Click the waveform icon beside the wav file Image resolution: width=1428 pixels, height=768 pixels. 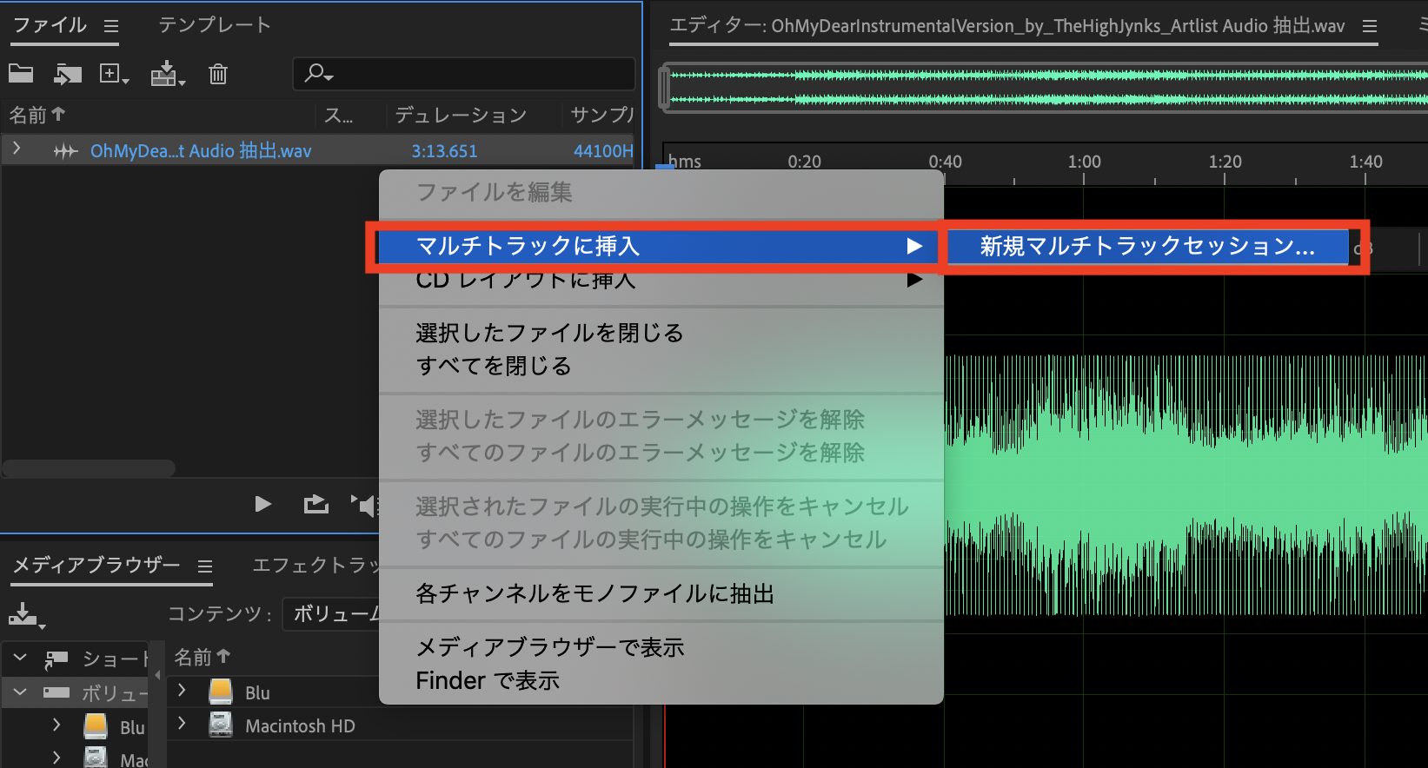tap(66, 151)
